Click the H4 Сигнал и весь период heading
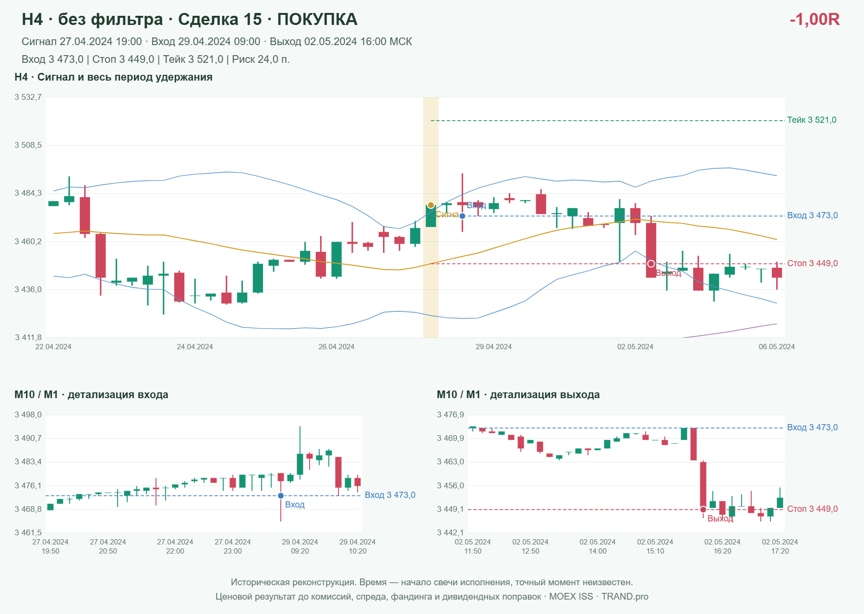This screenshot has height=614, width=864. point(114,77)
